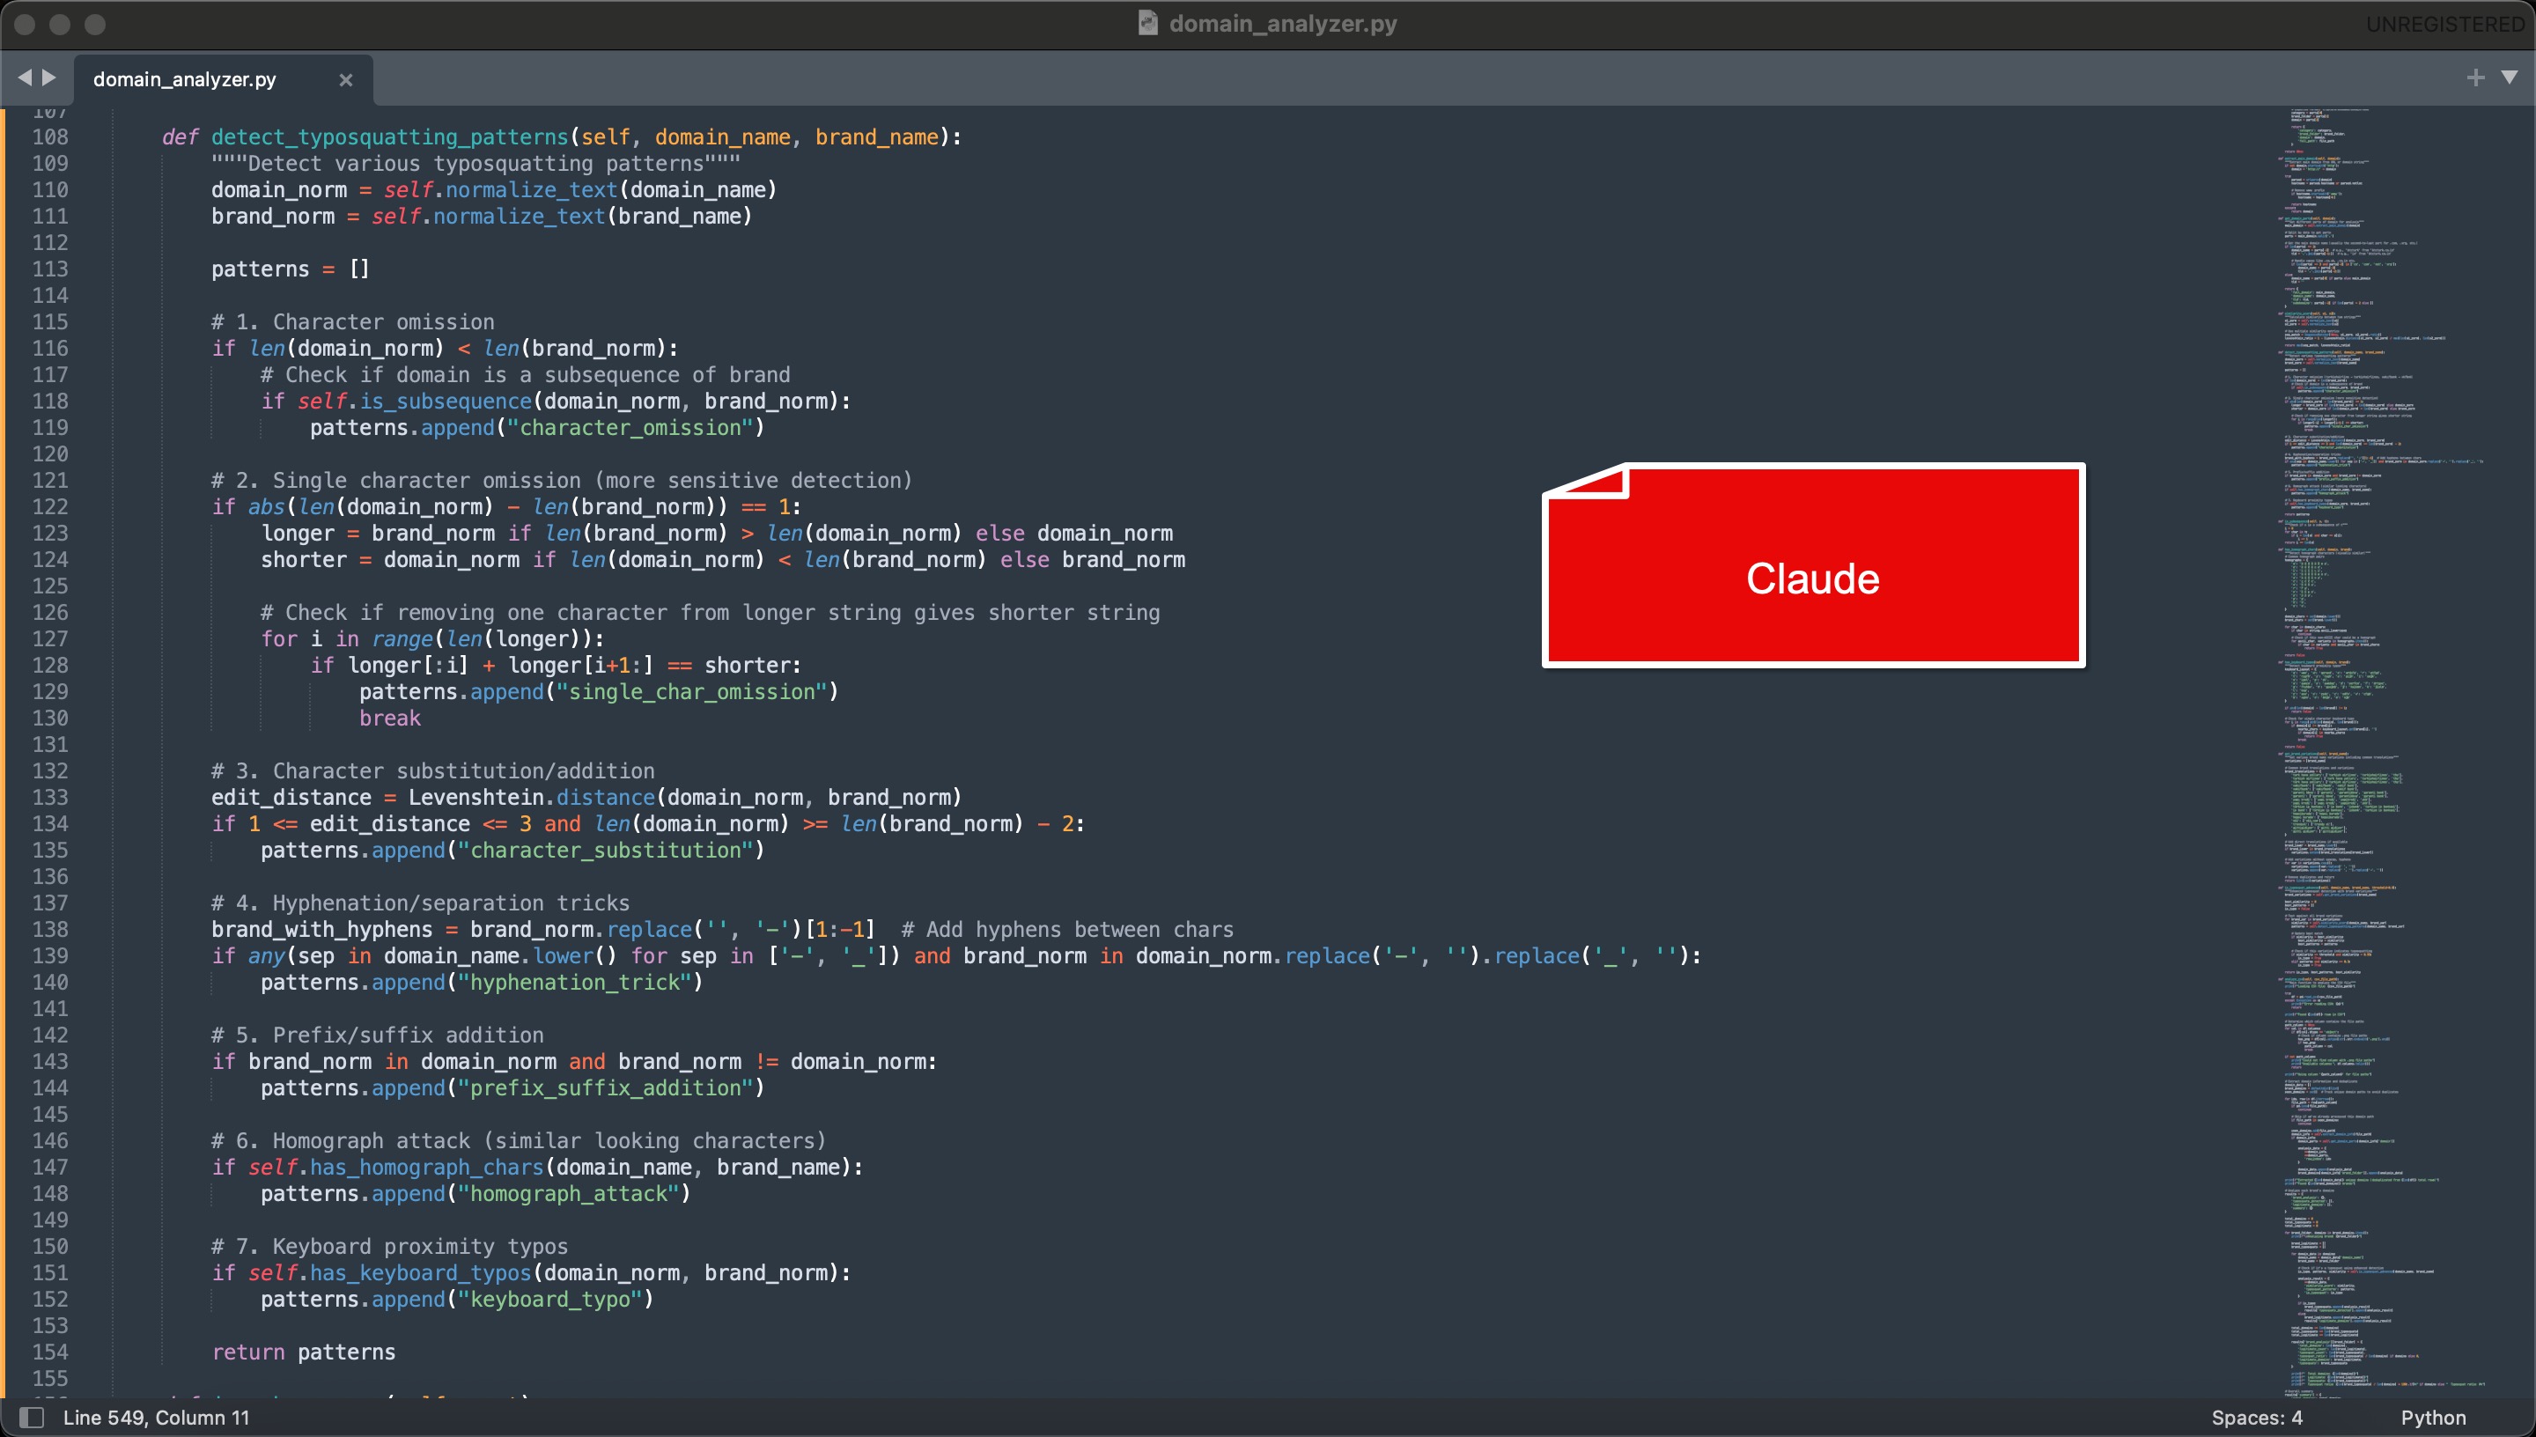
Task: Click line number 108 in the gutter
Action: point(50,137)
